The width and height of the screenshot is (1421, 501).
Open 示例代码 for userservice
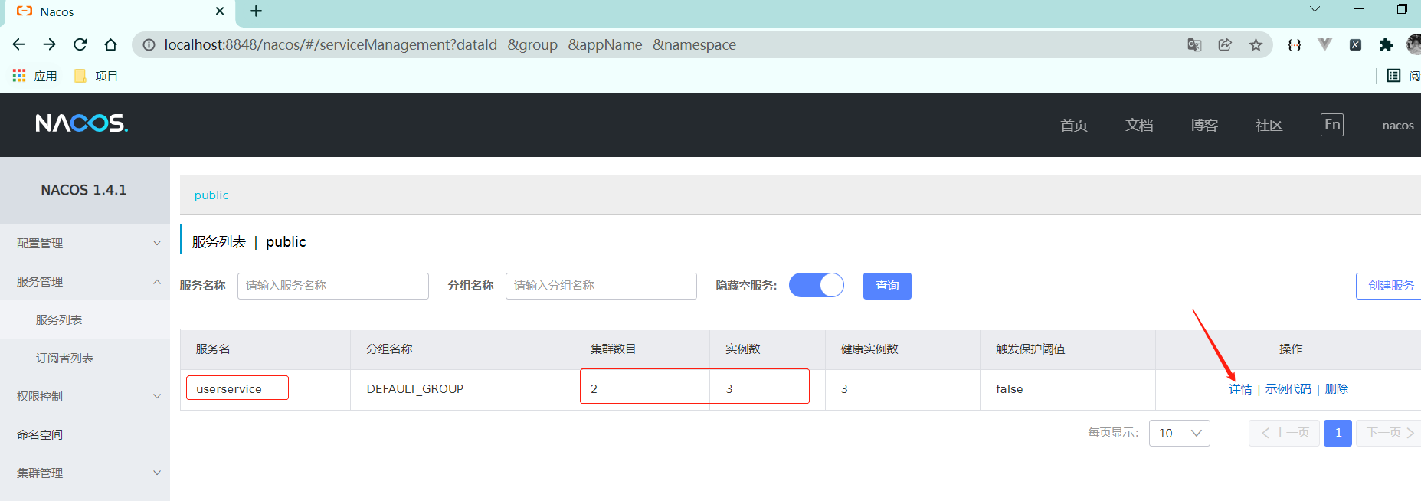pos(1288,389)
